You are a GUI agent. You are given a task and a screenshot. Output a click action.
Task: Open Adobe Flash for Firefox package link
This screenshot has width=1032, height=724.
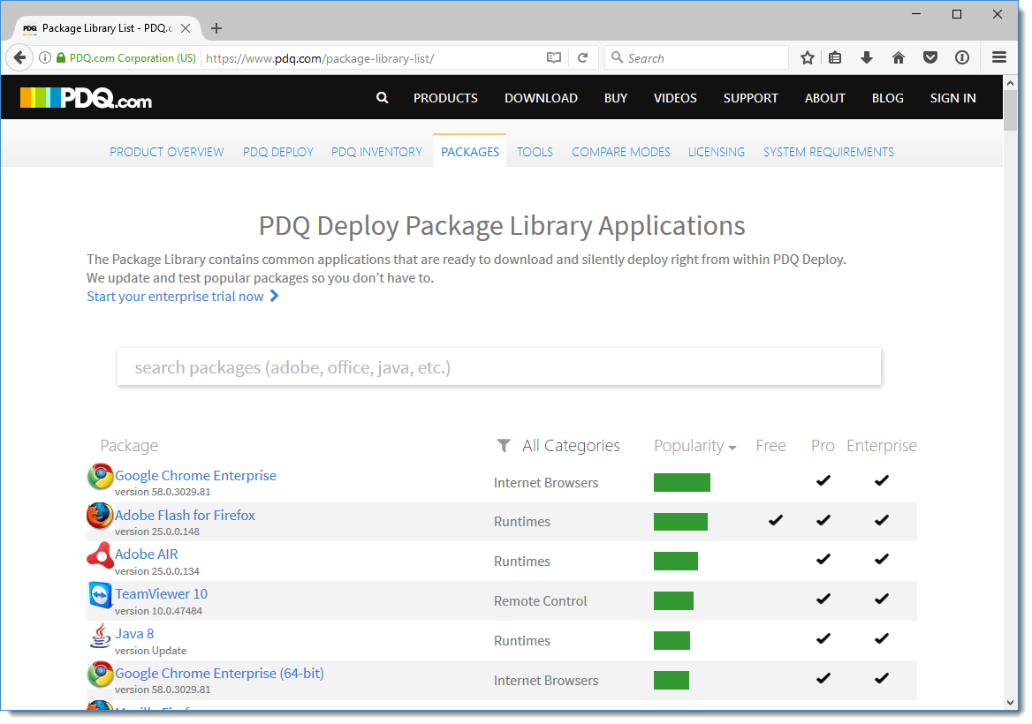pyautogui.click(x=185, y=515)
